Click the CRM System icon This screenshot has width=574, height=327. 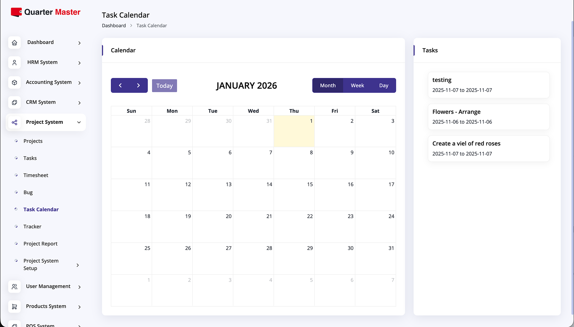coord(14,102)
